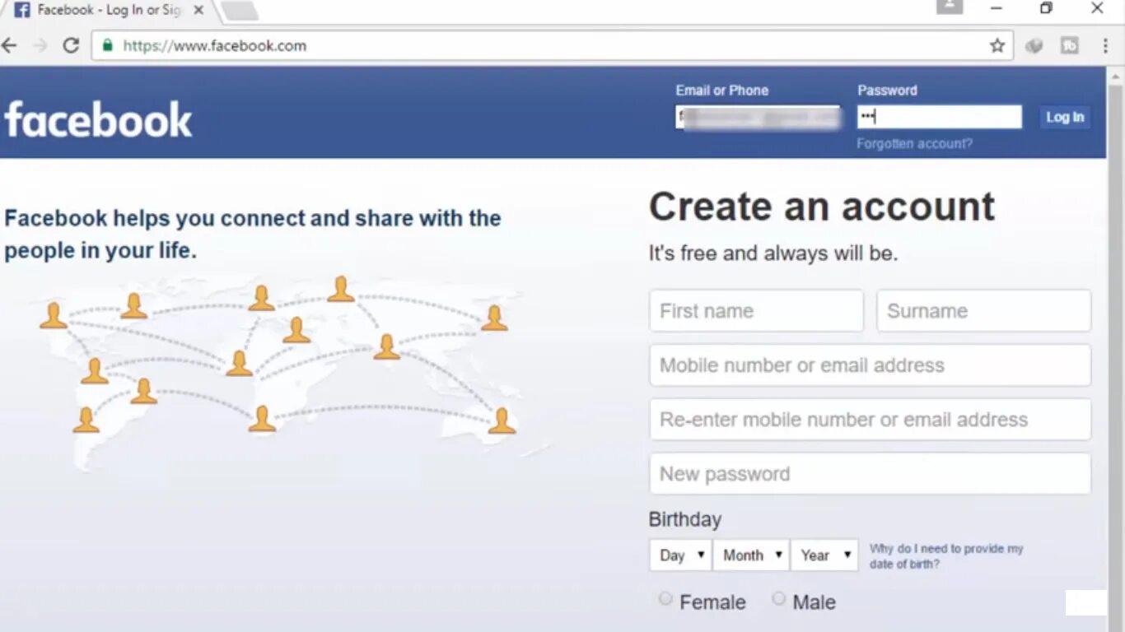Close the Facebook browser tab
Image resolution: width=1125 pixels, height=632 pixels.
198,10
